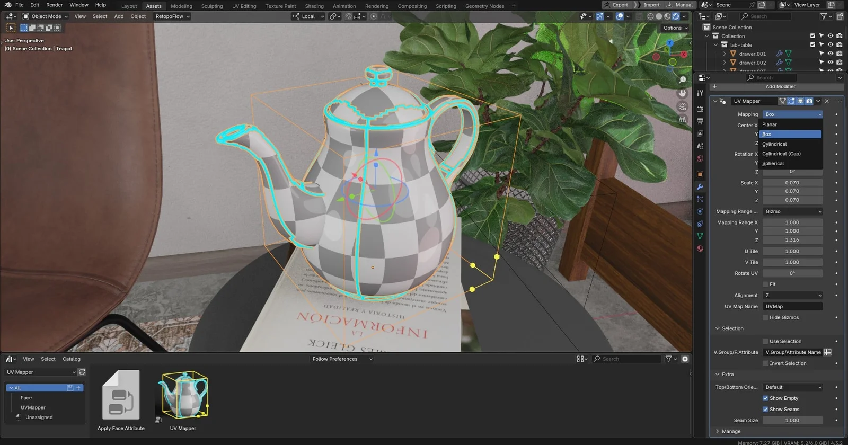Open the Render properties tab icon
This screenshot has height=445, width=848.
pyautogui.click(x=700, y=109)
